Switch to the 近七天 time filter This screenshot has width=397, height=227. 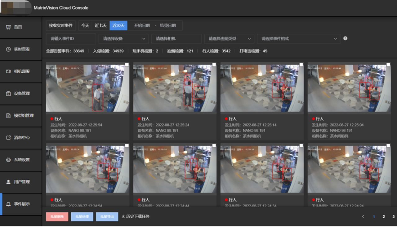coord(100,26)
